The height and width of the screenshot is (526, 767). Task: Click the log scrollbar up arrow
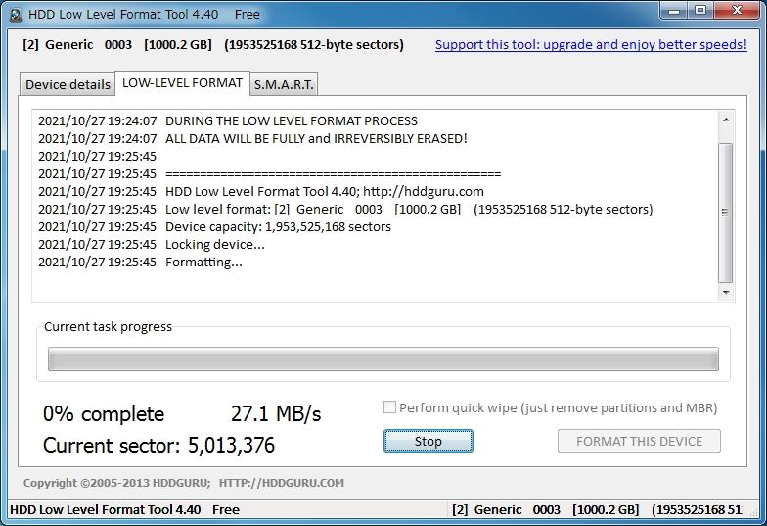pos(726,120)
